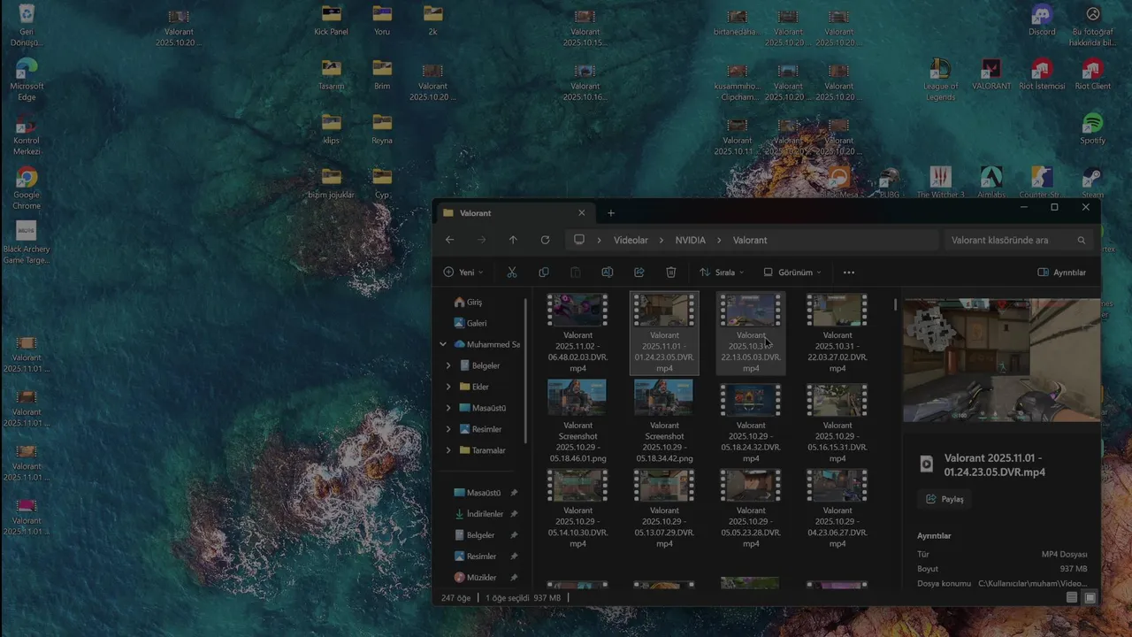
Task: Close the Valorant tab with X
Action: pos(581,213)
